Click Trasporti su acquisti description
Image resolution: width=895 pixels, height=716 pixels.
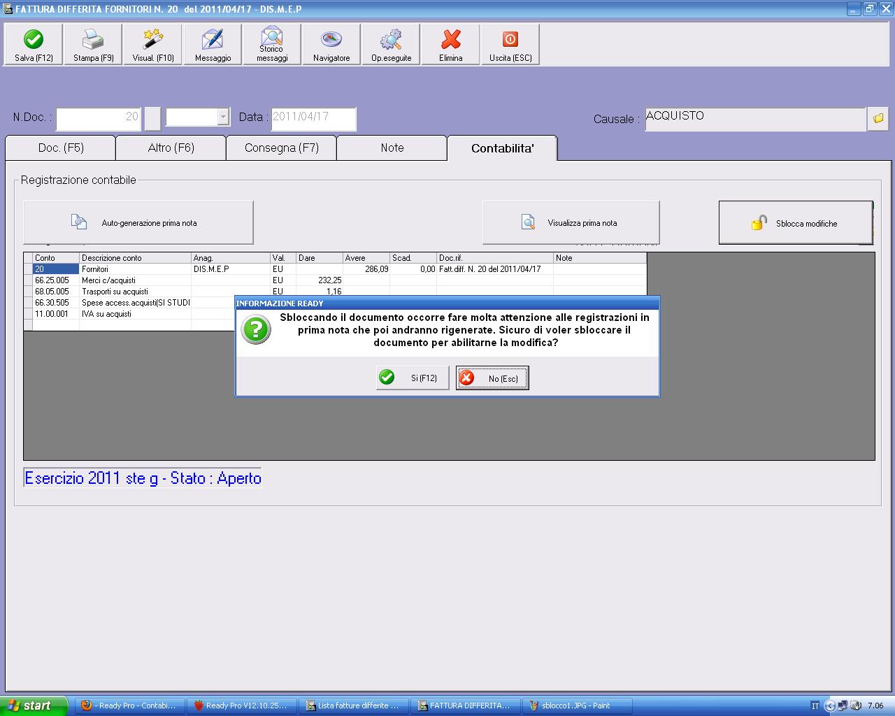point(135,292)
